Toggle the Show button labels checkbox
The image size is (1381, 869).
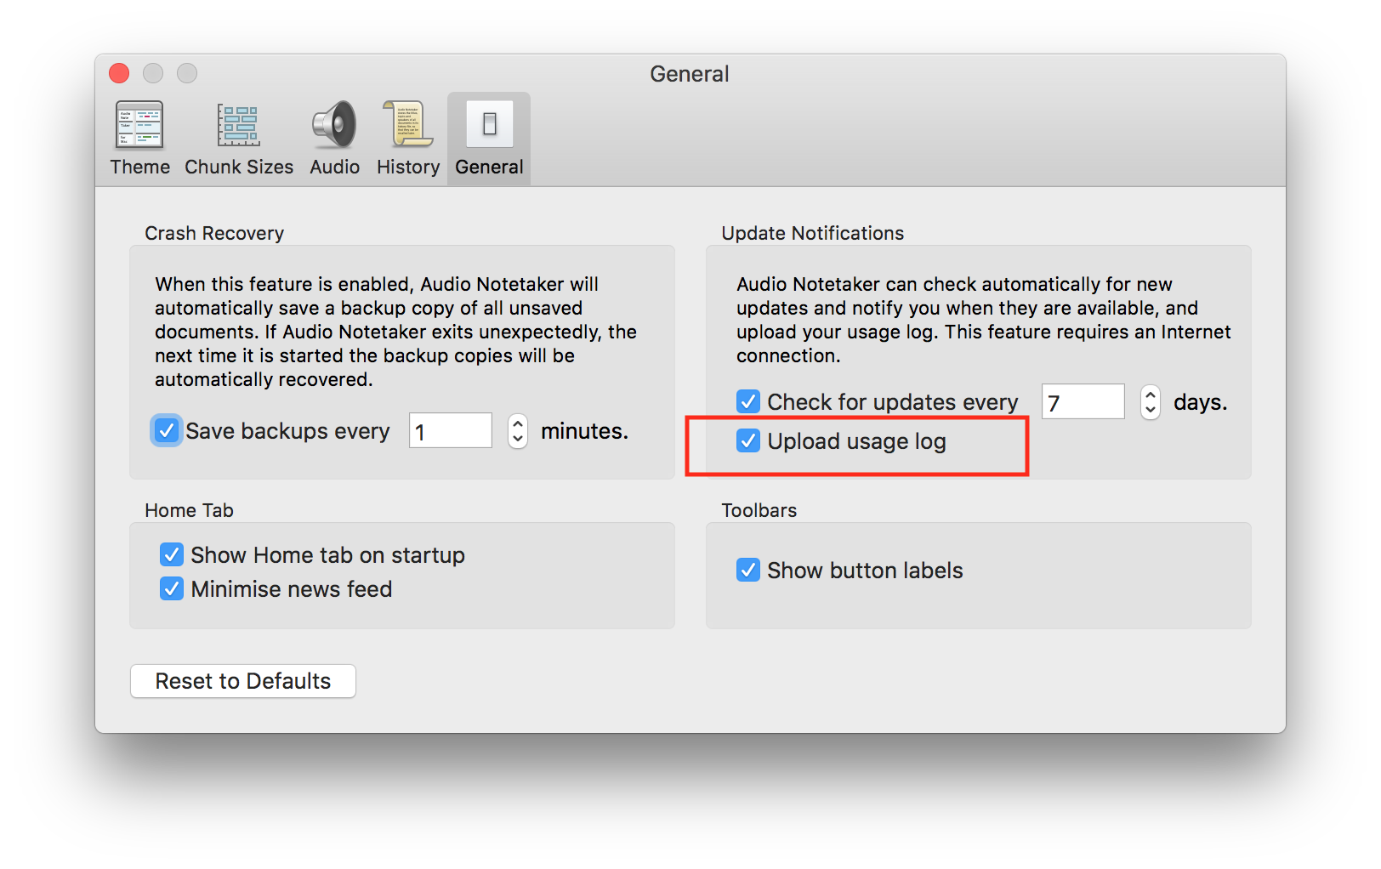coord(748,570)
